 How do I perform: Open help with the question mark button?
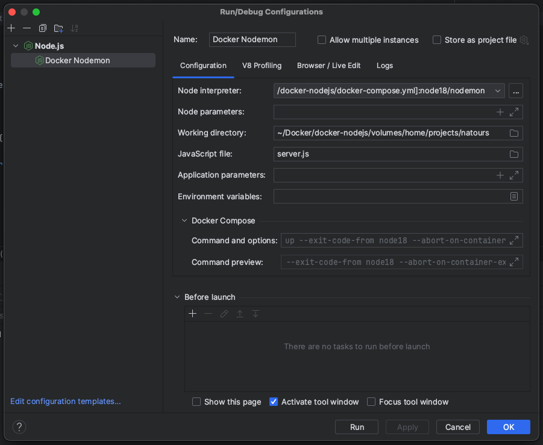pos(19,427)
